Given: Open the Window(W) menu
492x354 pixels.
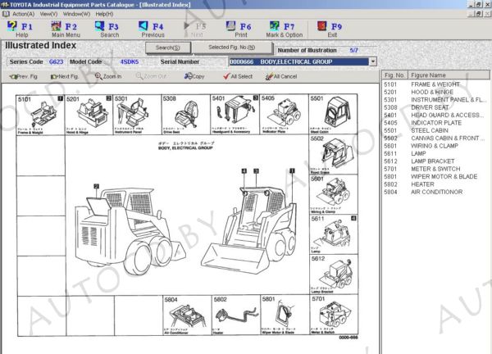Looking at the screenshot, I should point(76,14).
